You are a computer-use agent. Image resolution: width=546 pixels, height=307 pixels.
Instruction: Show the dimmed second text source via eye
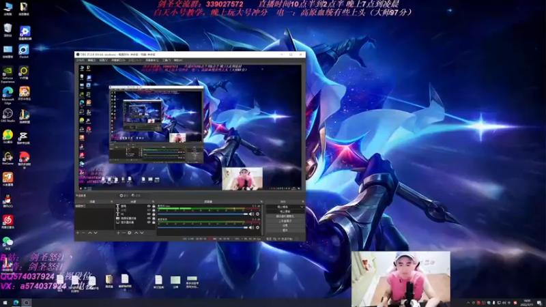pyautogui.click(x=149, y=210)
